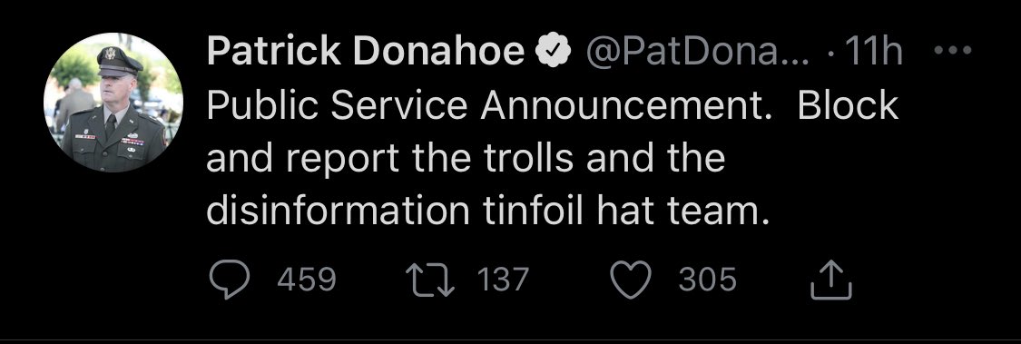Click the officer's cap in the avatar
The image size is (1021, 344).
[x=118, y=60]
